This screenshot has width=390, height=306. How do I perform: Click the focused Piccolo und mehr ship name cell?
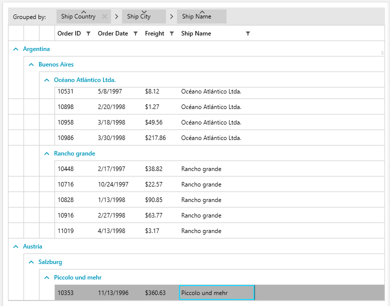[x=216, y=292]
